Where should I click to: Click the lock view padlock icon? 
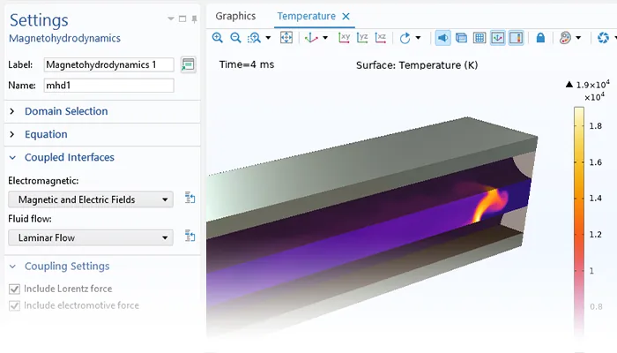540,38
